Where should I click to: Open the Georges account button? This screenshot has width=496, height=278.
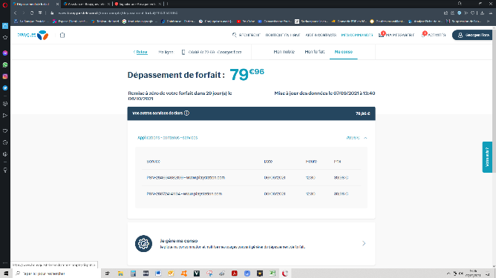(472, 35)
